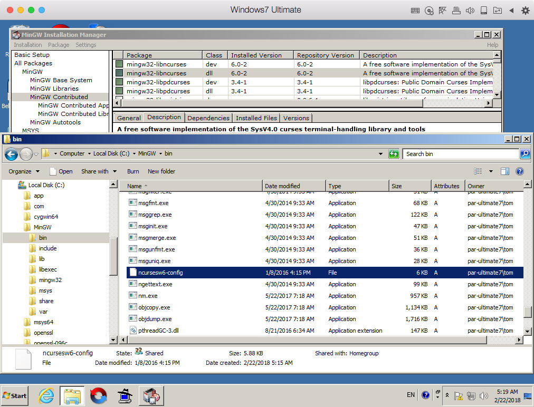Click the nm.exe application icon

pos(132,296)
